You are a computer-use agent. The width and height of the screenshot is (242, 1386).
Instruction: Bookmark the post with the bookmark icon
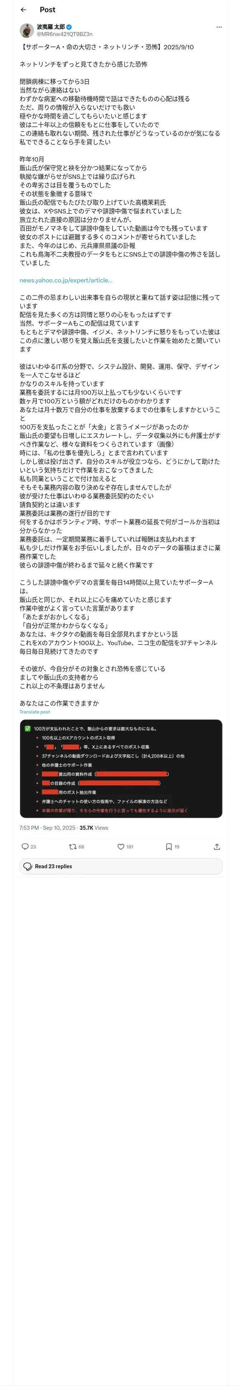[x=169, y=846]
